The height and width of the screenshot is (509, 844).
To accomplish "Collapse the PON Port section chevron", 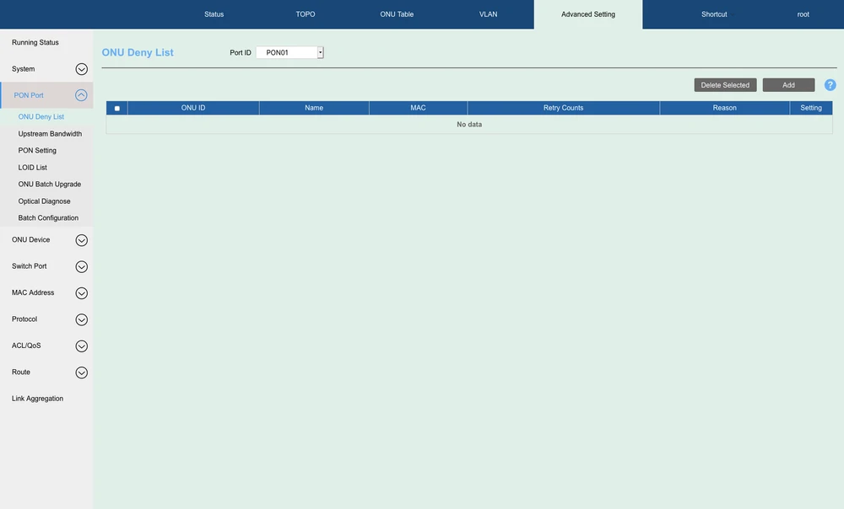I will coord(82,95).
